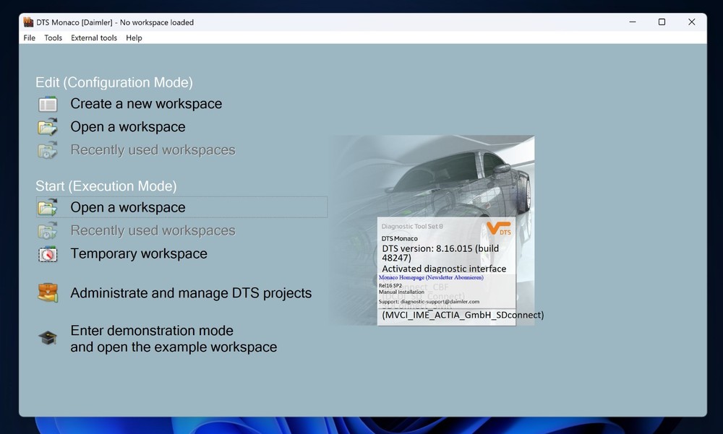Open the File menu
This screenshot has width=723, height=434.
click(x=30, y=38)
